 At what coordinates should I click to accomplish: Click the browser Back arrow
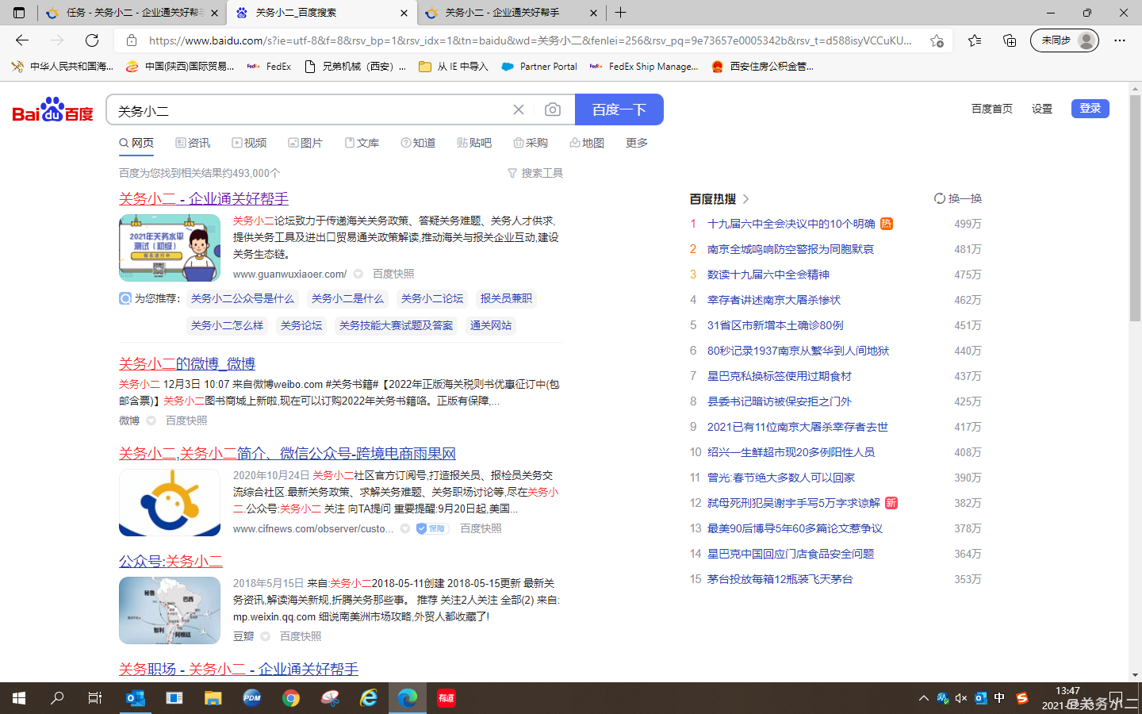22,40
